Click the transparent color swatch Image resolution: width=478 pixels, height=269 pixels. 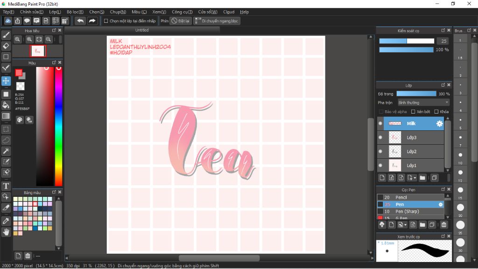[x=21, y=86]
